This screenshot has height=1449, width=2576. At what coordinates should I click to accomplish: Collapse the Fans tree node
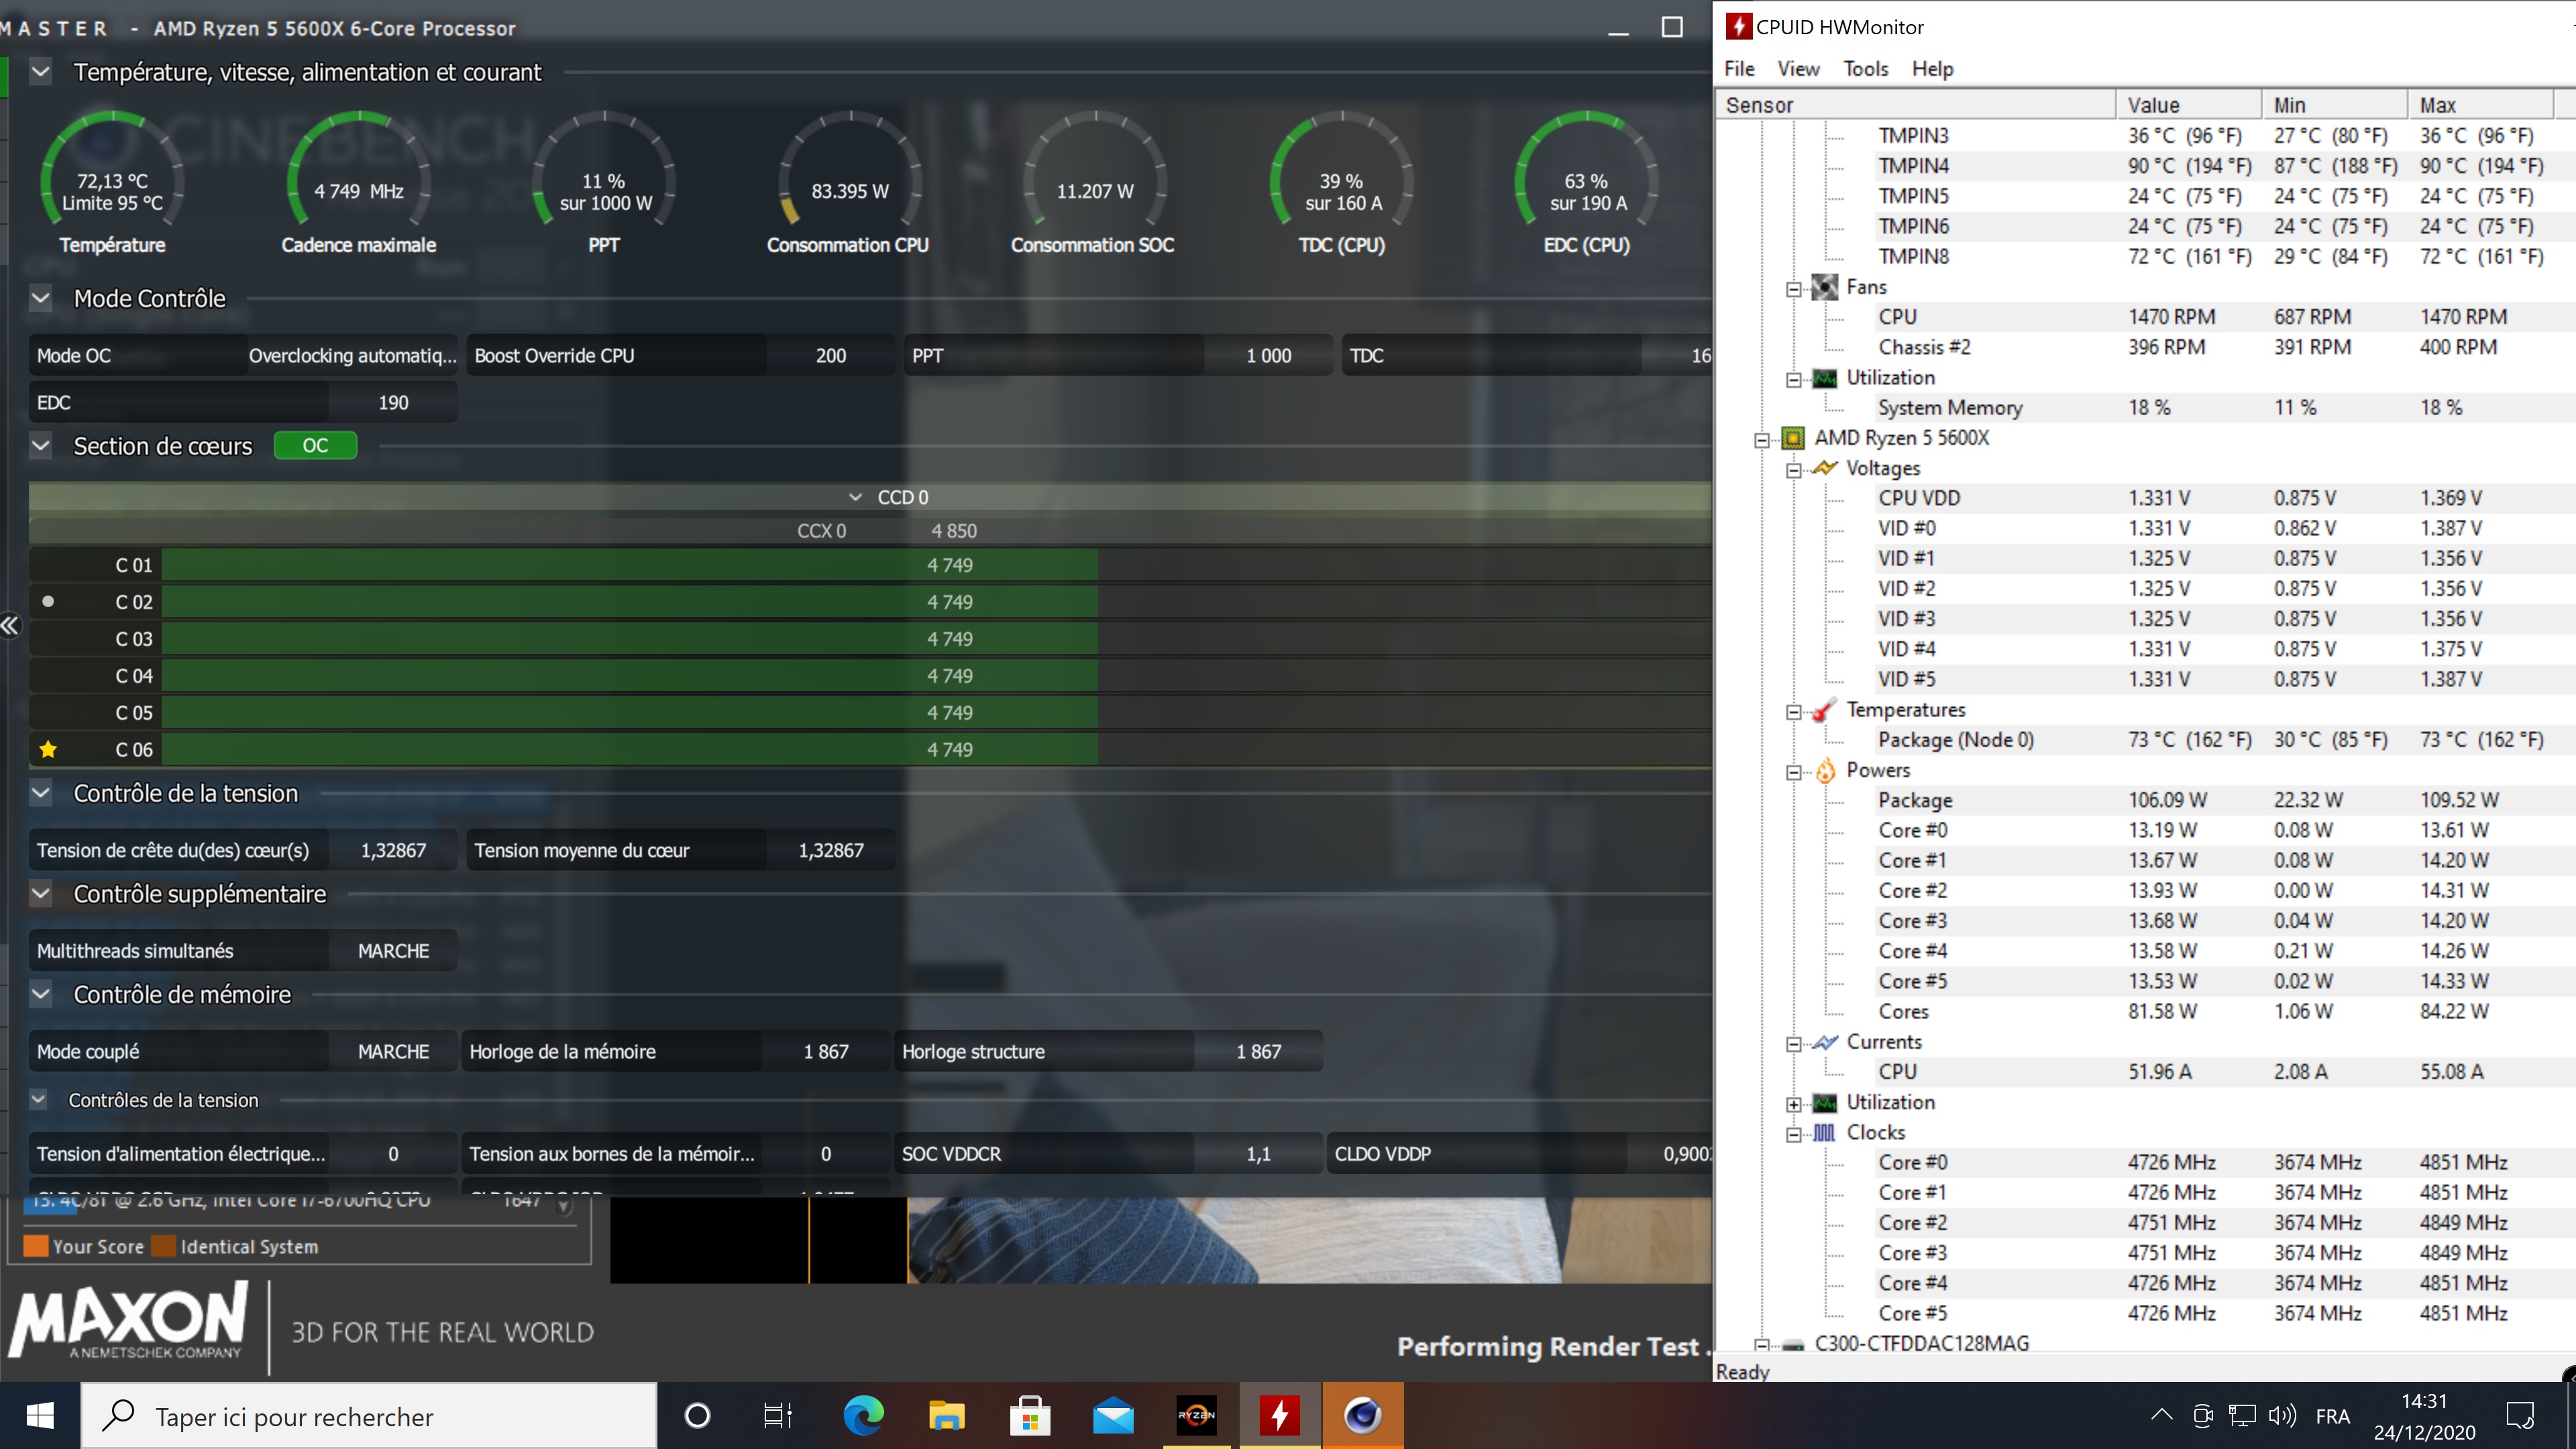click(1794, 289)
